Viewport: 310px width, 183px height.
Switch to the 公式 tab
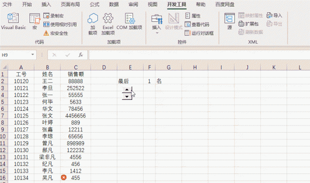(94, 4)
